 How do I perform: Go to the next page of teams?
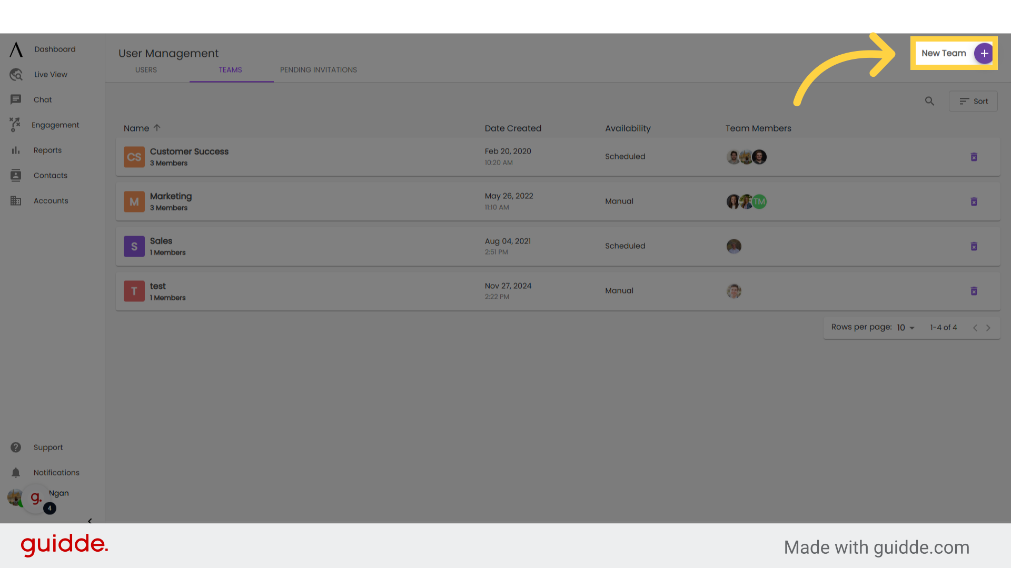(x=988, y=328)
